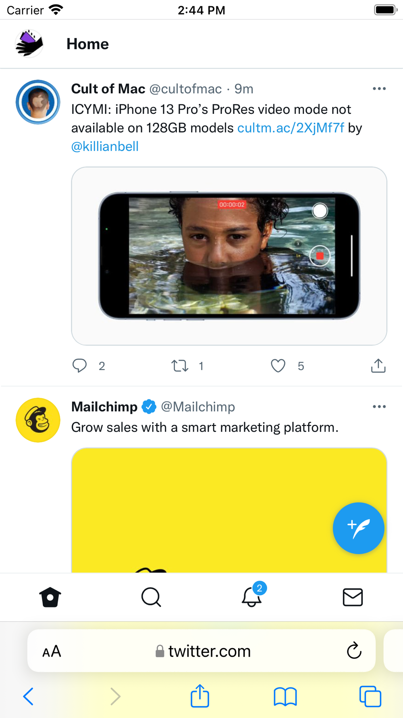Open the cultm.ac/2XjMf7f link
This screenshot has width=403, height=718.
[291, 128]
